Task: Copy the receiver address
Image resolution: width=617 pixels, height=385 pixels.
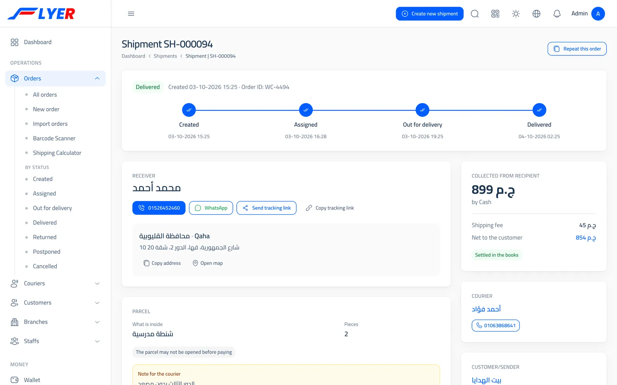Action: [x=162, y=263]
